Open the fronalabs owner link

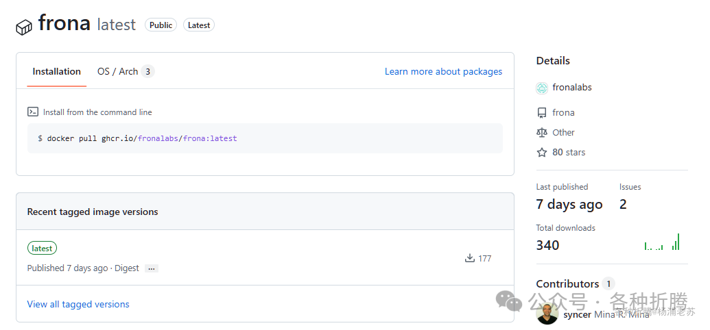point(572,87)
